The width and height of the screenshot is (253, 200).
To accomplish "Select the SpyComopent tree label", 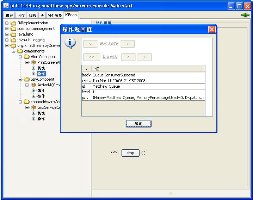I will 42,79.
